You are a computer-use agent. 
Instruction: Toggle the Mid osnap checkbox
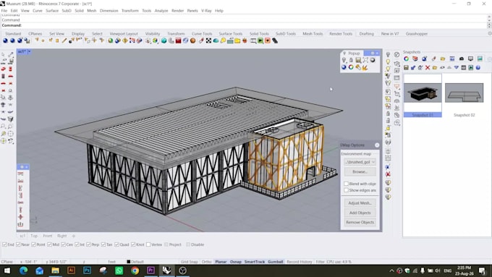50,244
